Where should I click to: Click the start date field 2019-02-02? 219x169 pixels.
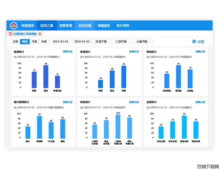point(60,41)
